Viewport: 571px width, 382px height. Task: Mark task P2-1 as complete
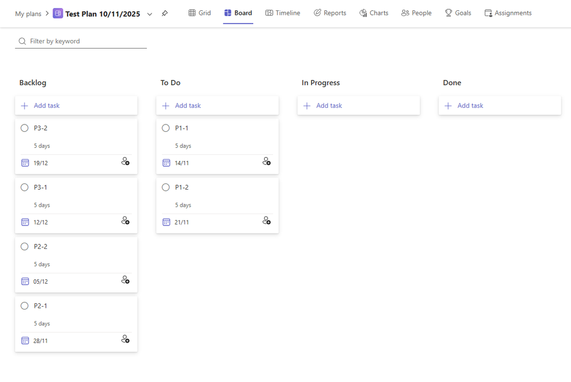pos(25,306)
